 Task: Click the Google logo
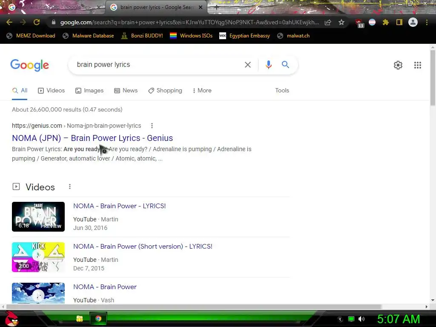(30, 65)
